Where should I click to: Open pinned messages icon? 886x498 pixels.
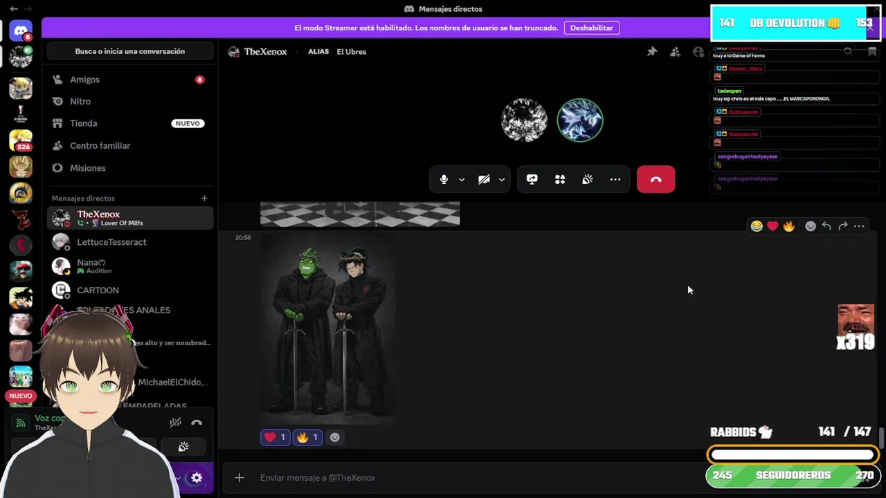tap(652, 51)
